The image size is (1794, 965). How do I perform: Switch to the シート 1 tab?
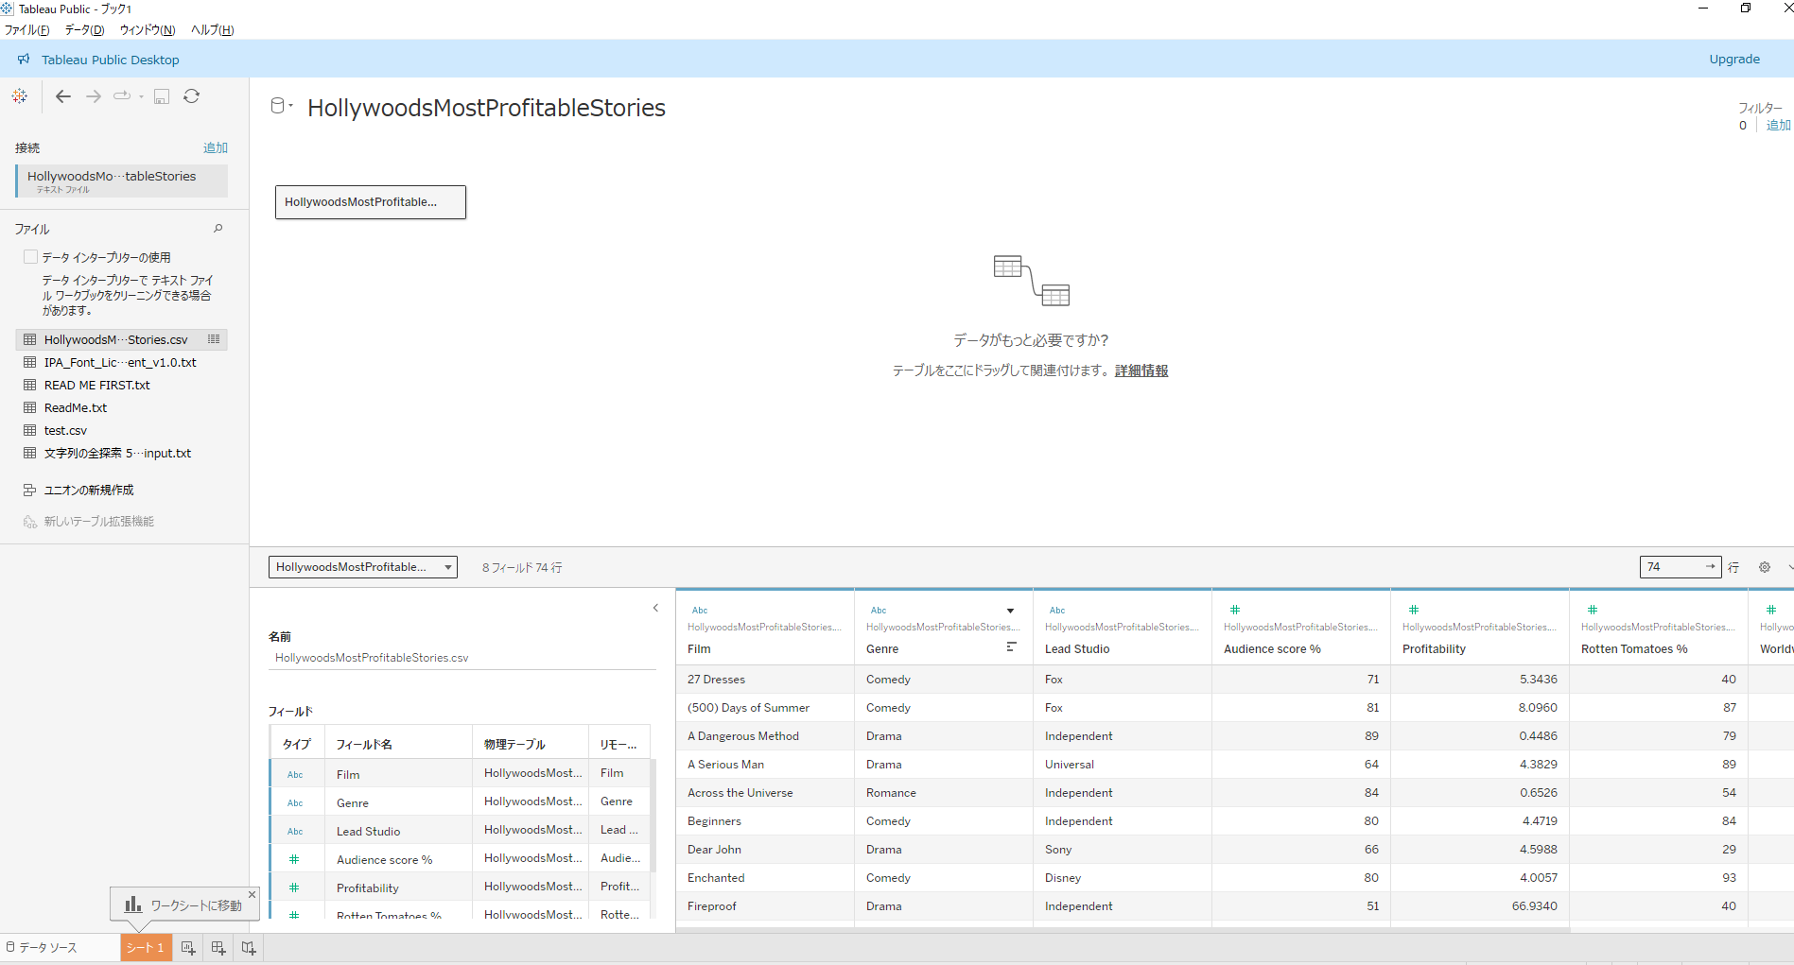(x=146, y=947)
